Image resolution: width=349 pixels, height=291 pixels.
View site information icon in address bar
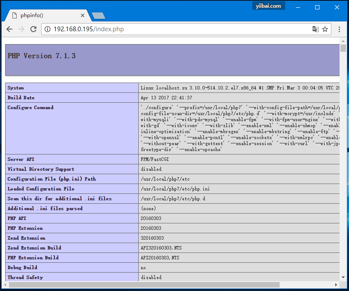pyautogui.click(x=47, y=29)
